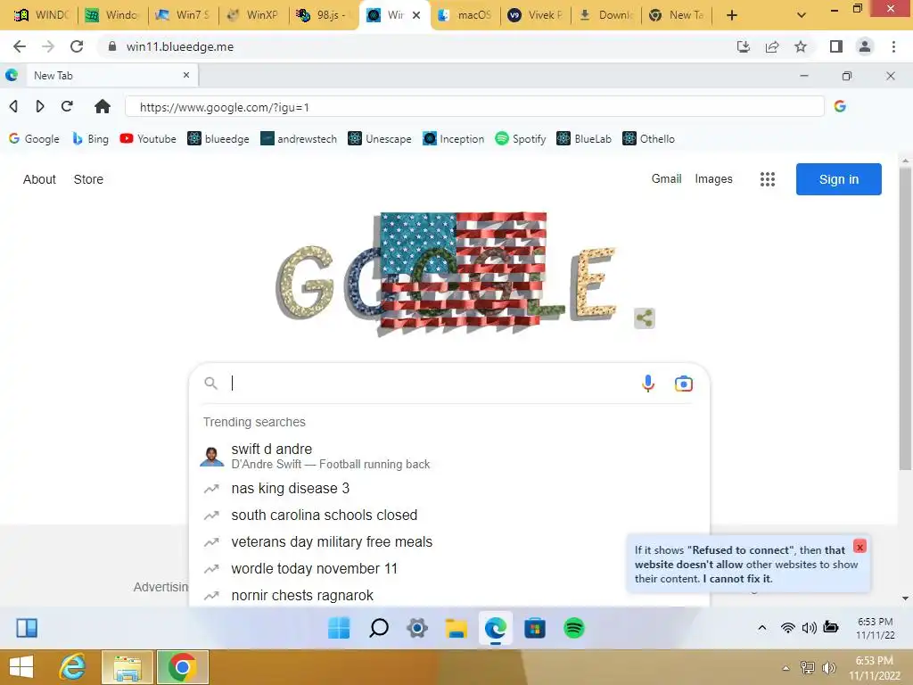The width and height of the screenshot is (913, 685).
Task: Open Chrome tab search dropdown arrow
Action: point(802,15)
